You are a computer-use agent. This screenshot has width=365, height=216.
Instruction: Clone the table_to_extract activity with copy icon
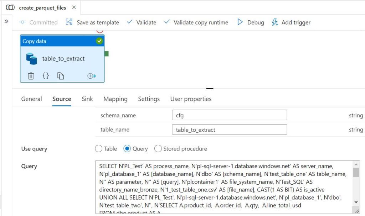(61, 76)
